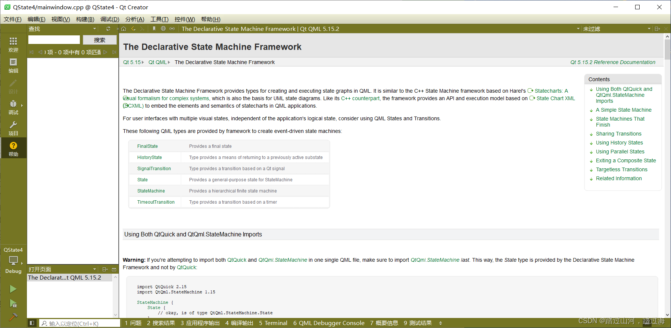Open the 7 概要信息 pane
This screenshot has height=328, width=671.
click(x=384, y=323)
